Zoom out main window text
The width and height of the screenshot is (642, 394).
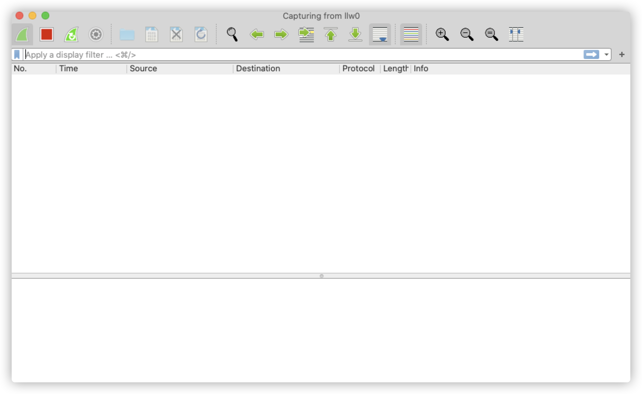[467, 34]
